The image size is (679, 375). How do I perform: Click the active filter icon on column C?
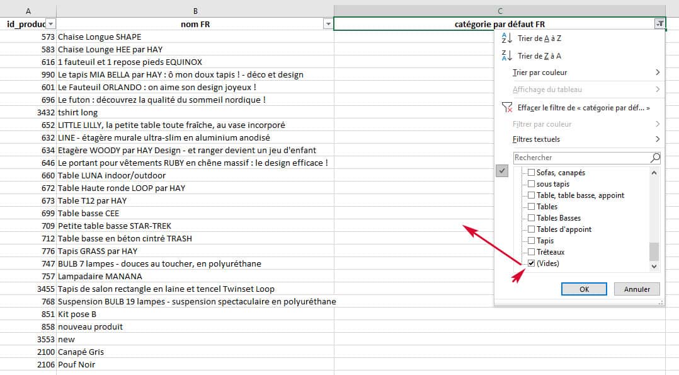[x=659, y=24]
